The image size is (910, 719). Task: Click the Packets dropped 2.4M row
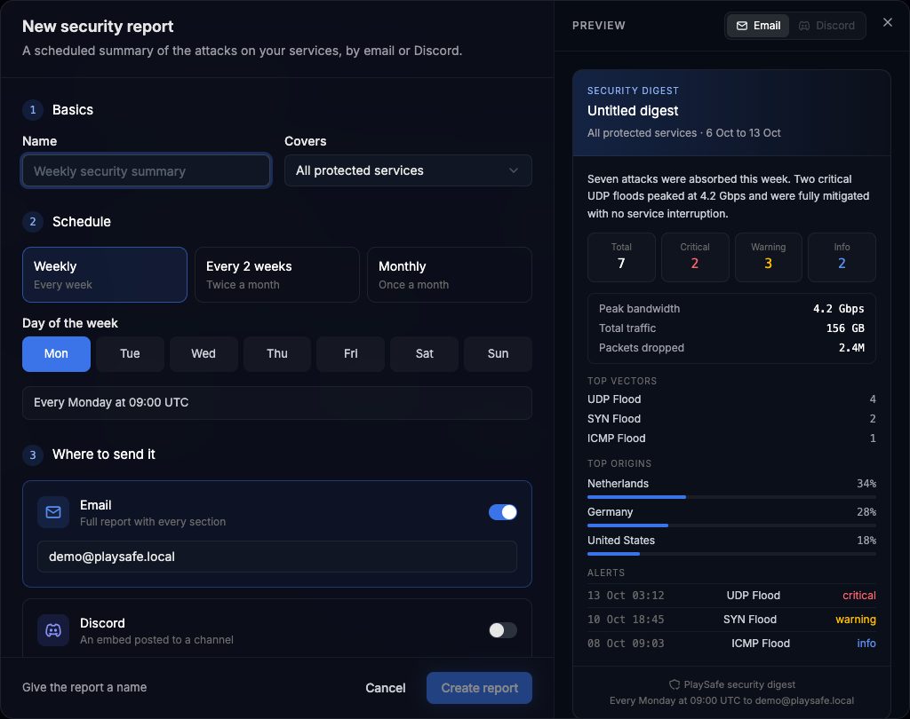(731, 349)
